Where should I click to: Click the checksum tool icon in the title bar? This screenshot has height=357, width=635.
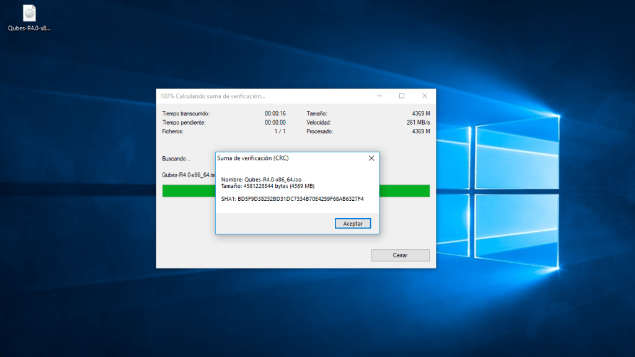tap(163, 95)
